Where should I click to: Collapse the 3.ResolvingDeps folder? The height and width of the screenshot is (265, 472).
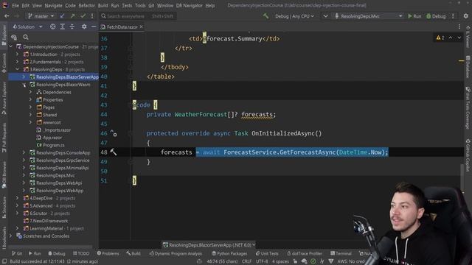coord(17,69)
